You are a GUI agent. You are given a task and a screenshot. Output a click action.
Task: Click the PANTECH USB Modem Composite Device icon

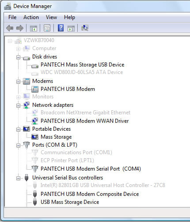coord(35,194)
